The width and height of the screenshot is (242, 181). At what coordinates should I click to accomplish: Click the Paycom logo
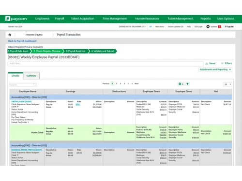coord(16,19)
